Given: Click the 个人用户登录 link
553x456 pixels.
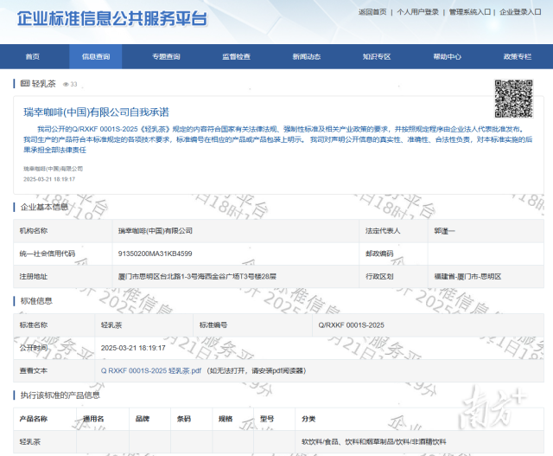Looking at the screenshot, I should 417,12.
